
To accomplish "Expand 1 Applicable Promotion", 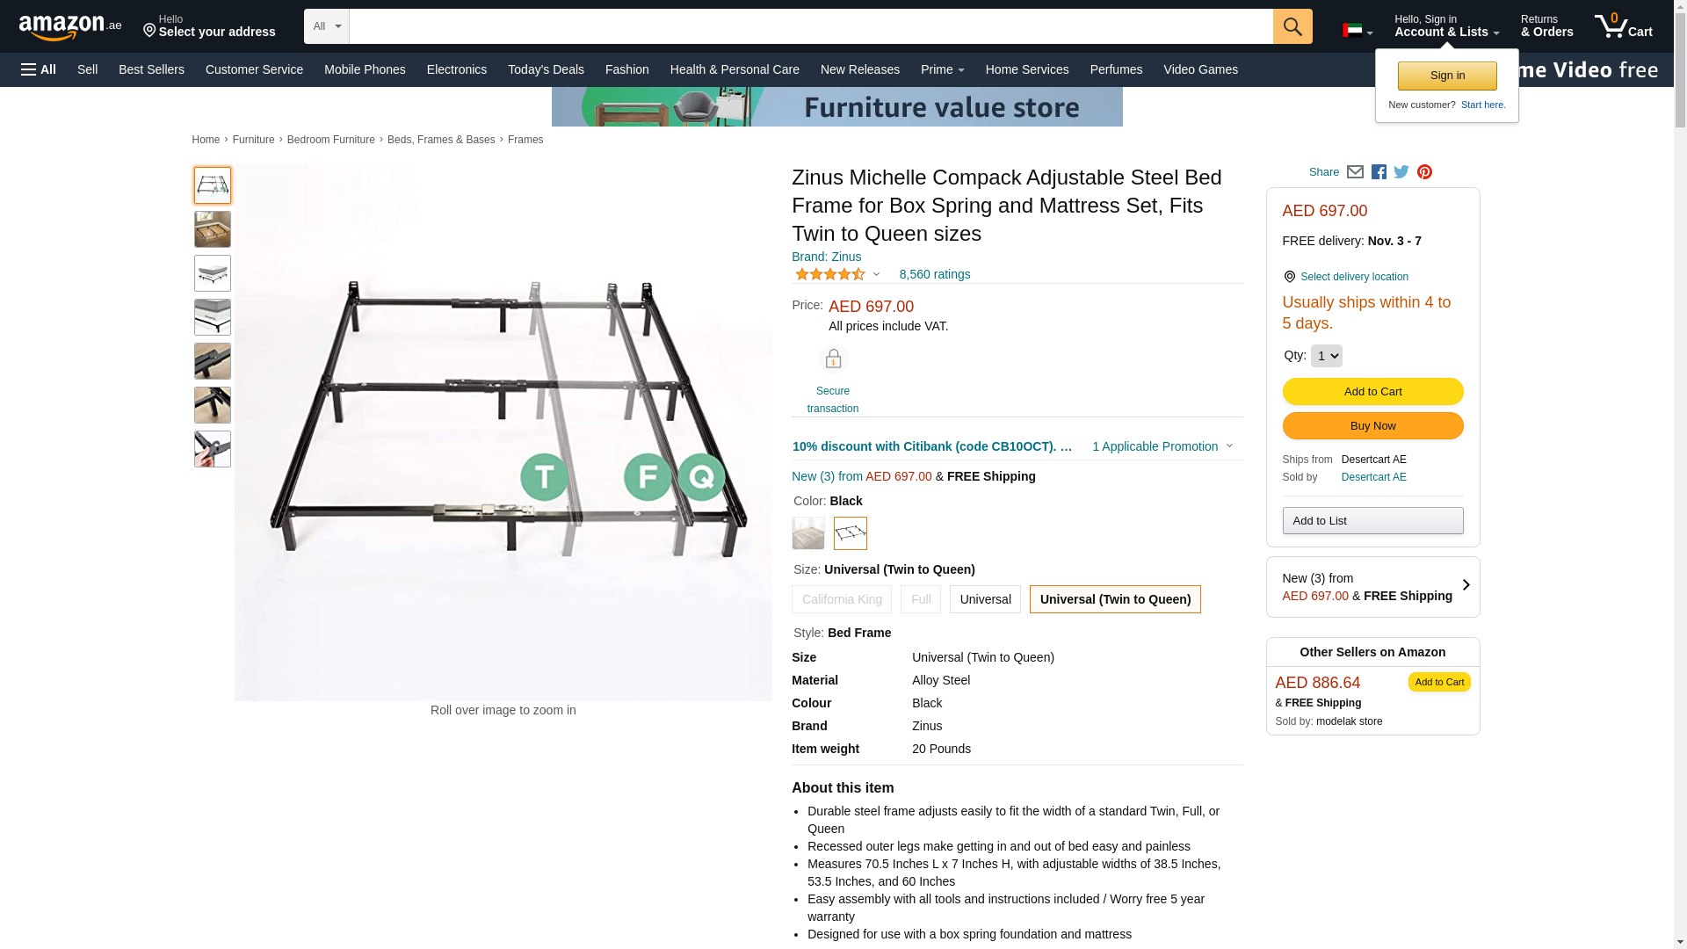I will coord(1162,446).
